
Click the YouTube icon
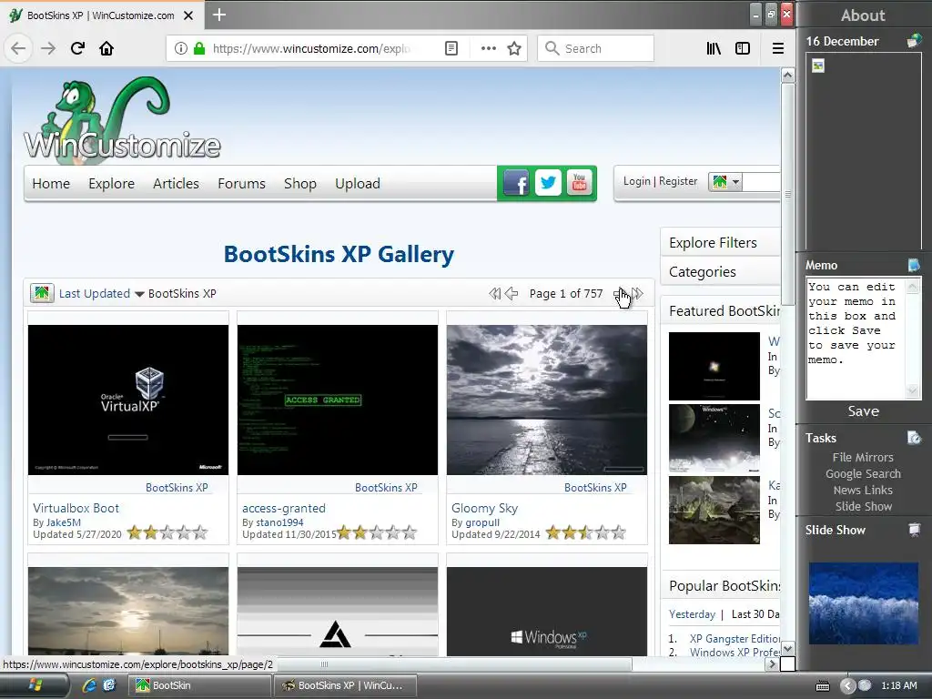pos(580,183)
